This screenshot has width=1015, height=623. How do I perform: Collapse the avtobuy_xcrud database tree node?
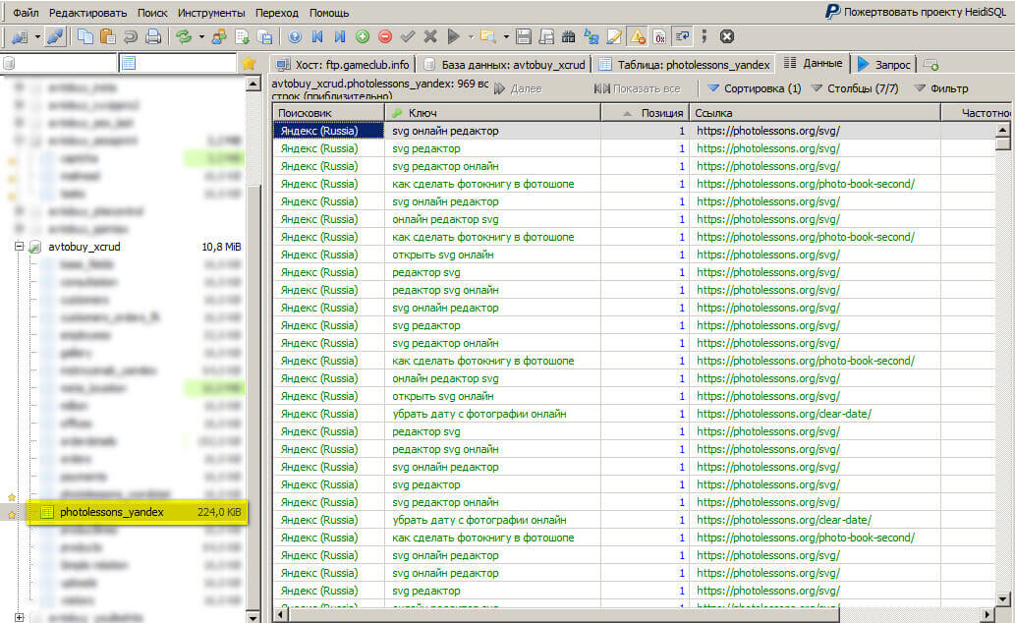click(x=19, y=247)
